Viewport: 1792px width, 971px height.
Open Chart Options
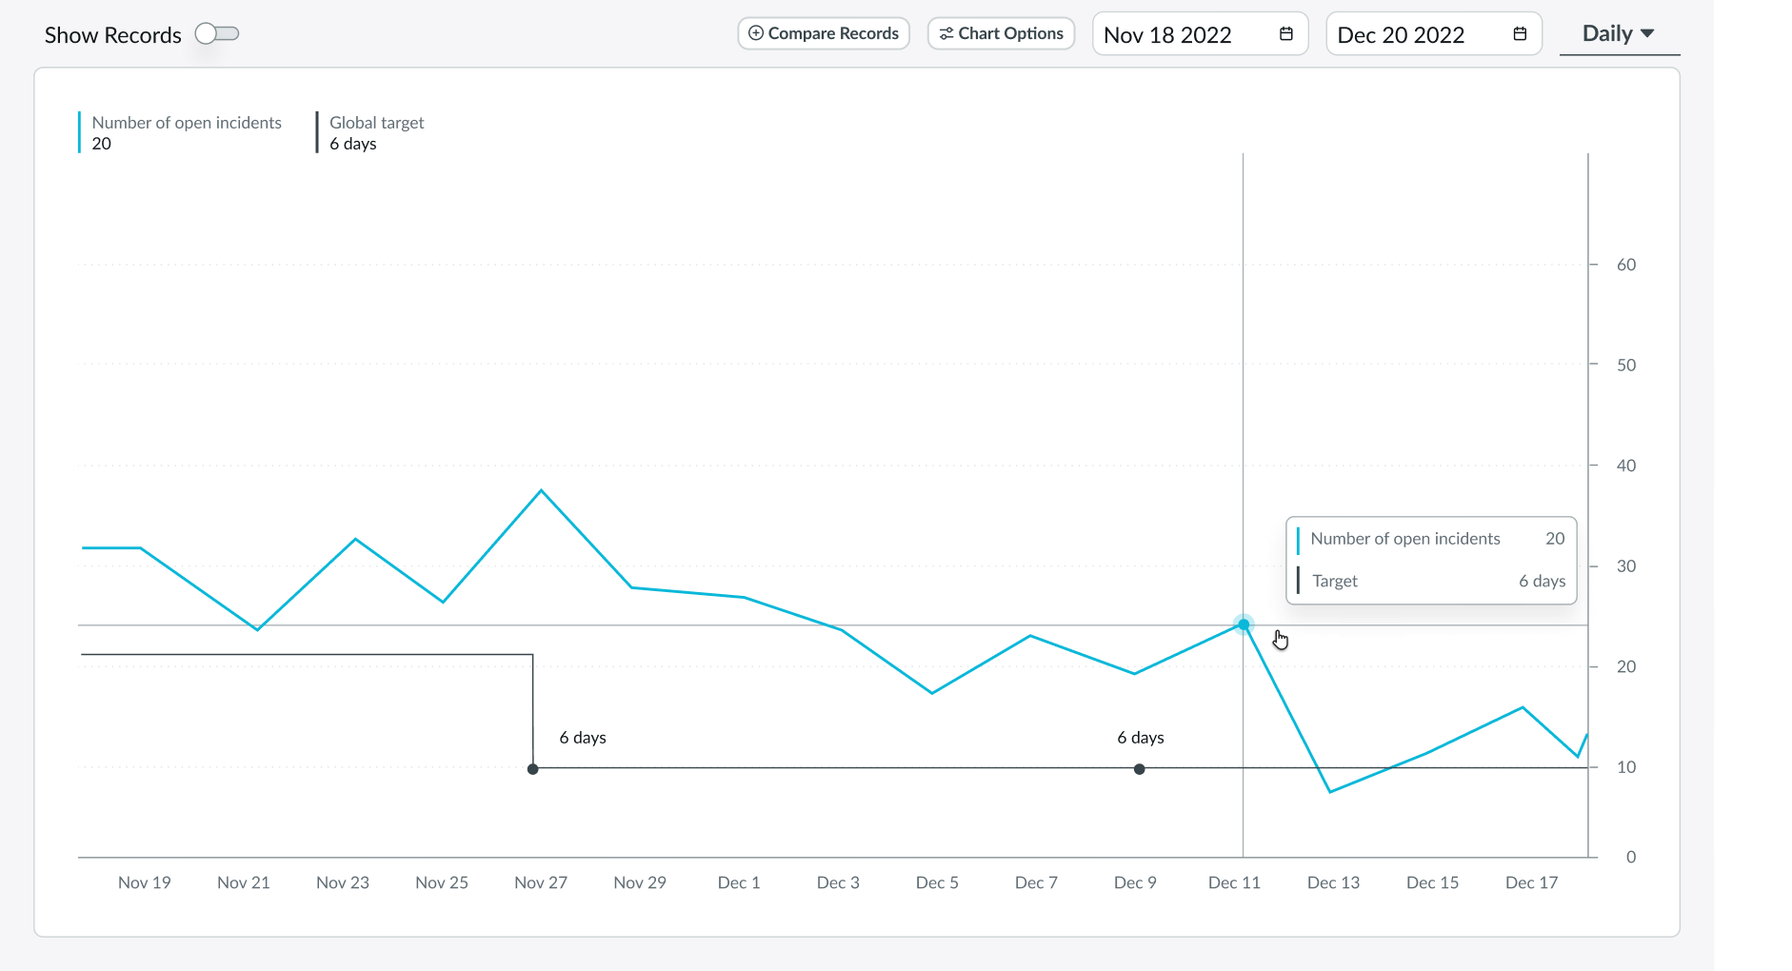1001,32
